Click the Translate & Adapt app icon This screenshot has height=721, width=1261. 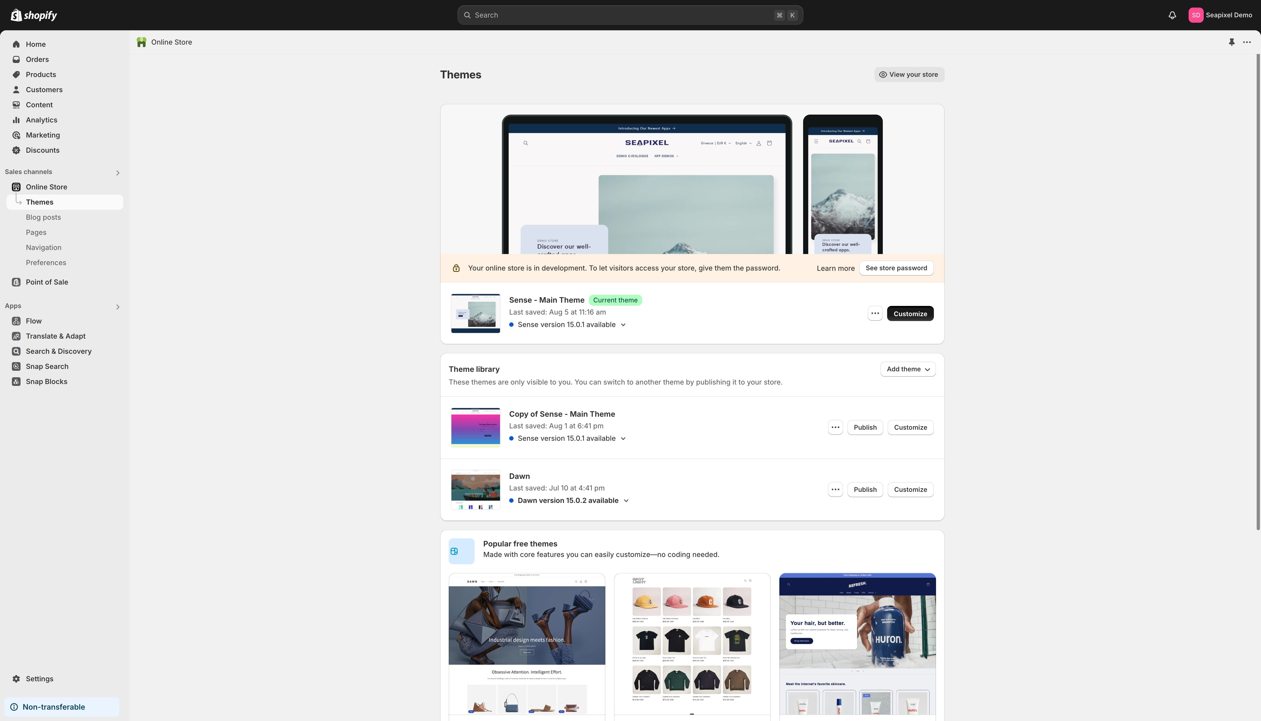point(16,336)
